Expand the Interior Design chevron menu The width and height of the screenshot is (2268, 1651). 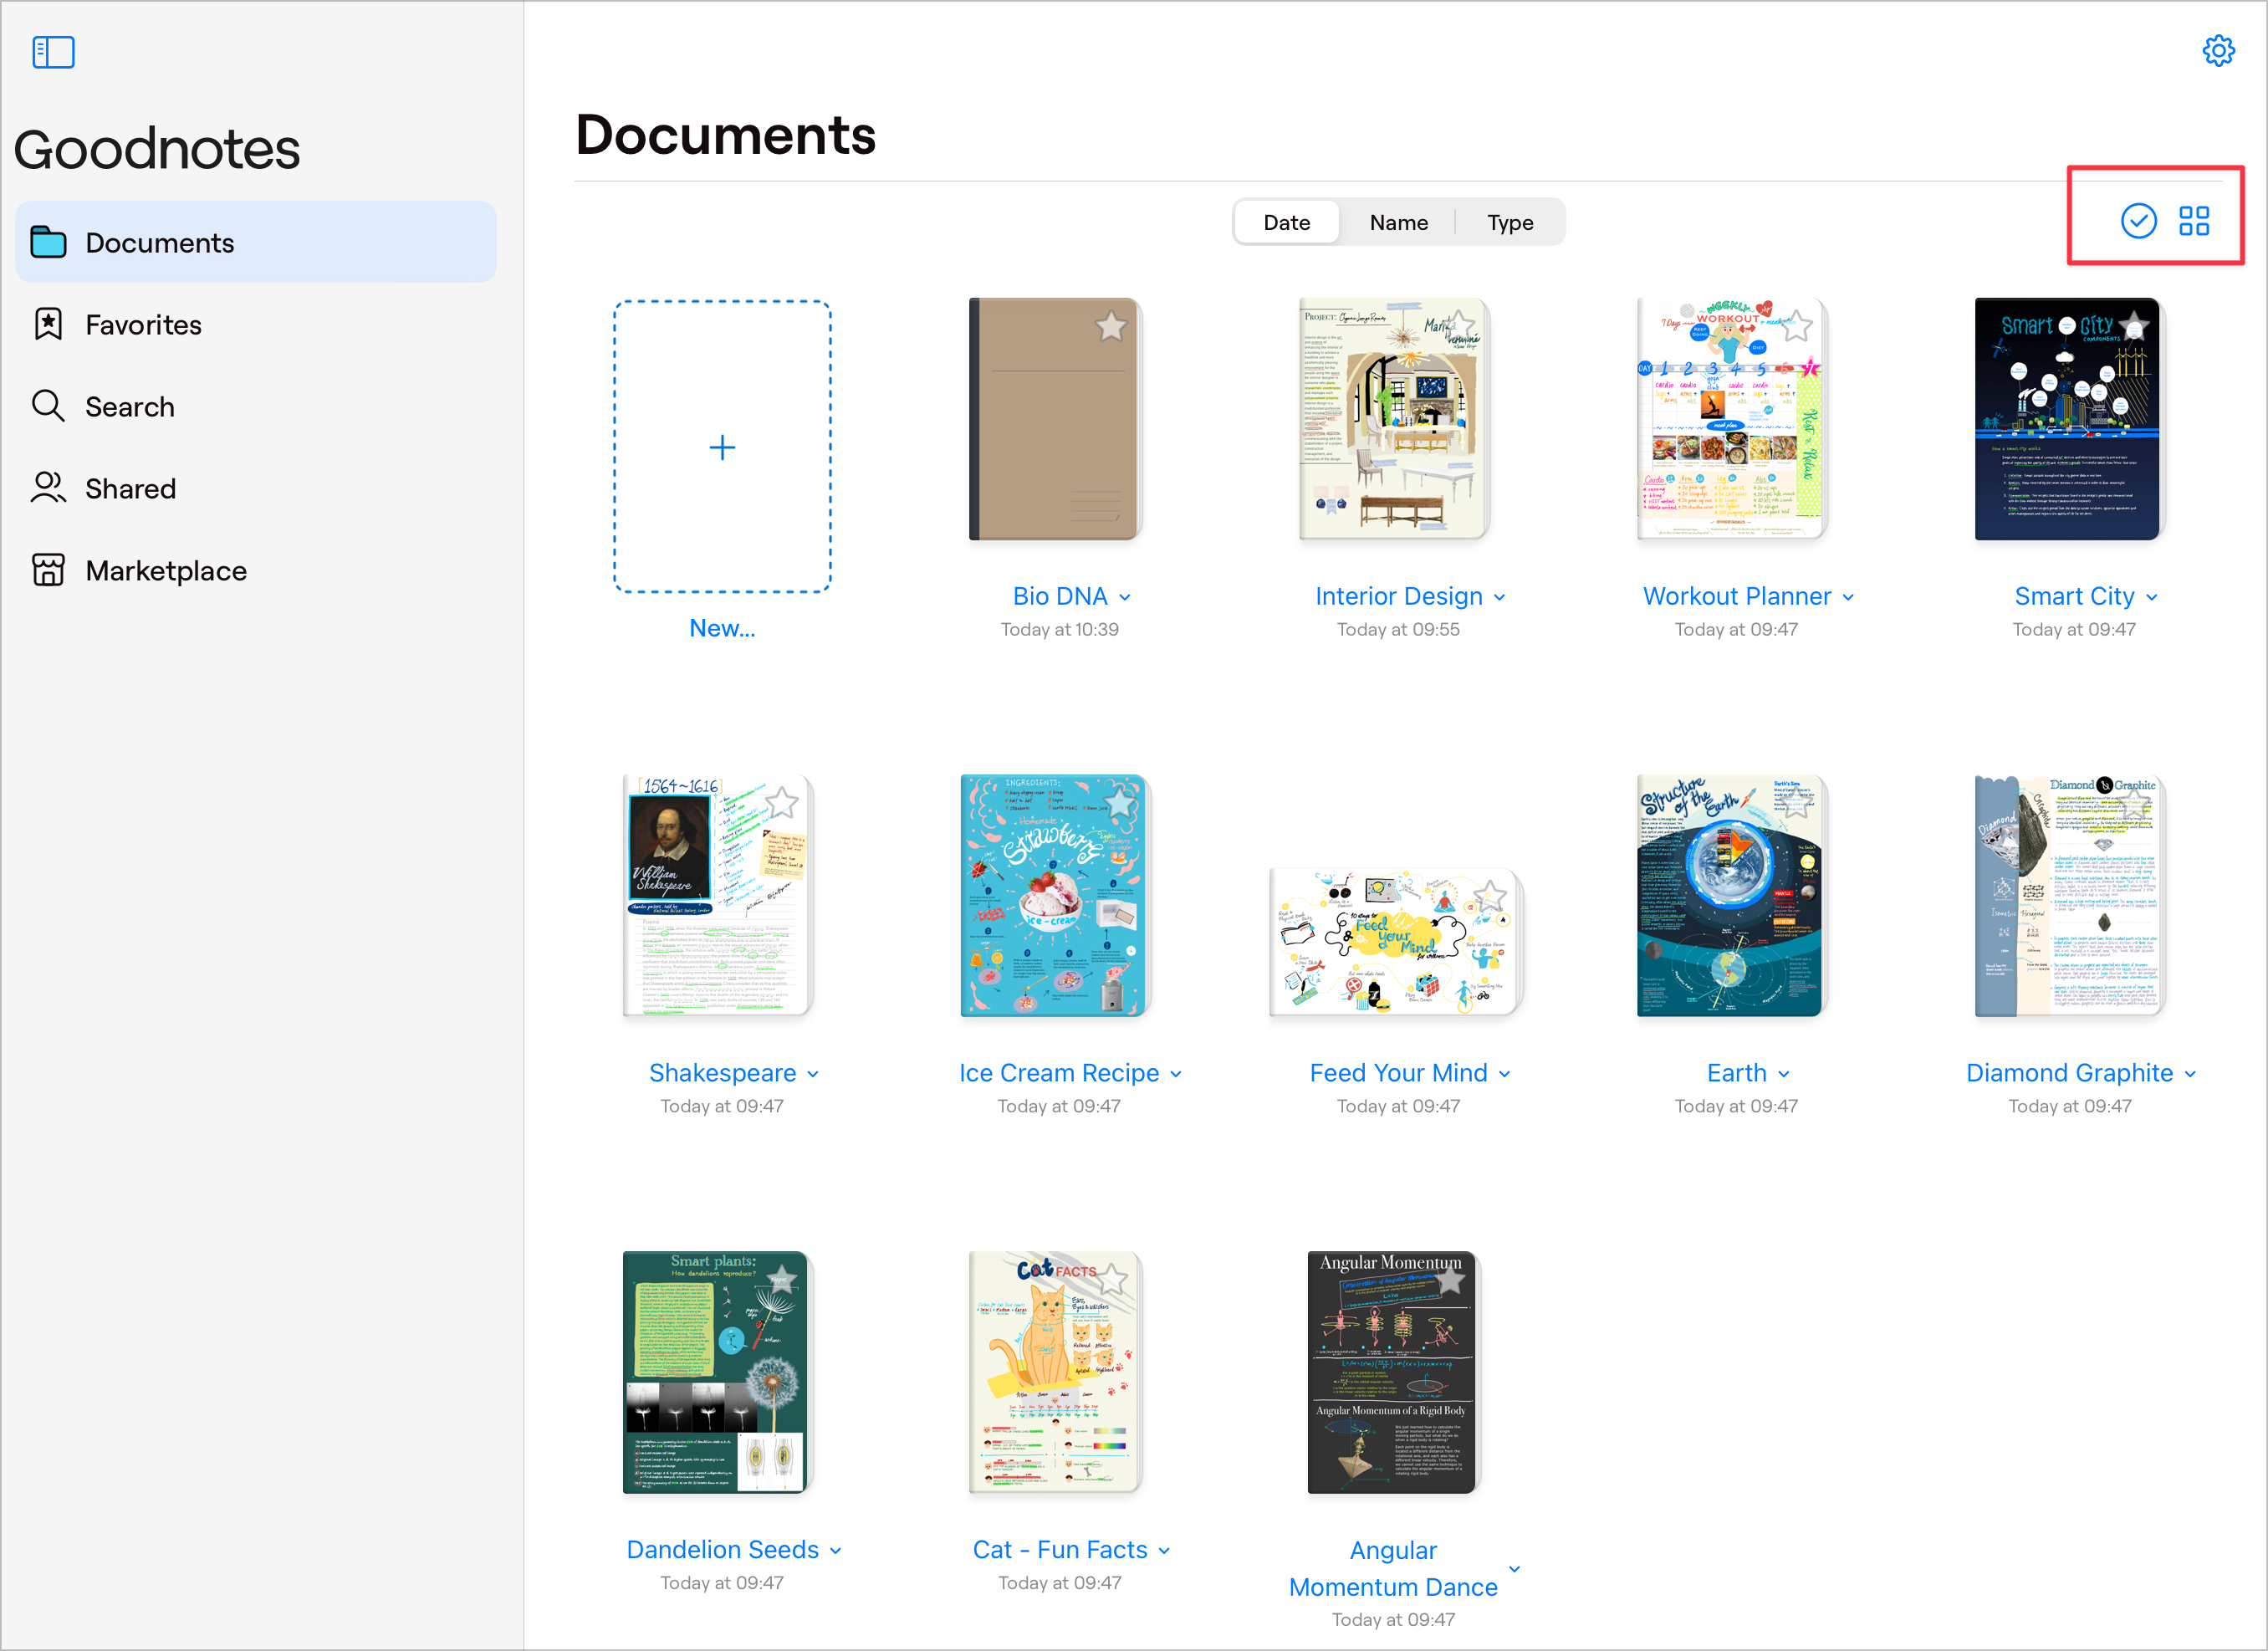(x=1500, y=597)
